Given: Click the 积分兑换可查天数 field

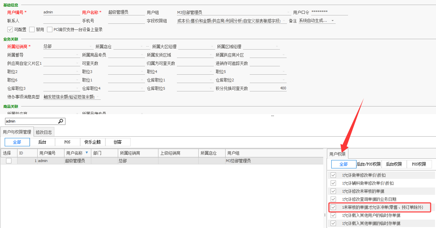Looking at the screenshot, I should (268, 88).
